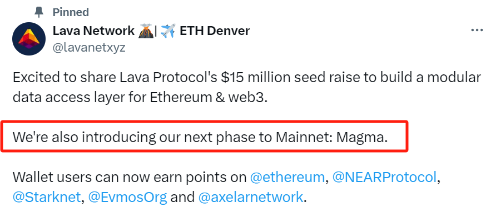The height and width of the screenshot is (222, 491).
Task: Open the @ethereum mention
Action: point(287,177)
